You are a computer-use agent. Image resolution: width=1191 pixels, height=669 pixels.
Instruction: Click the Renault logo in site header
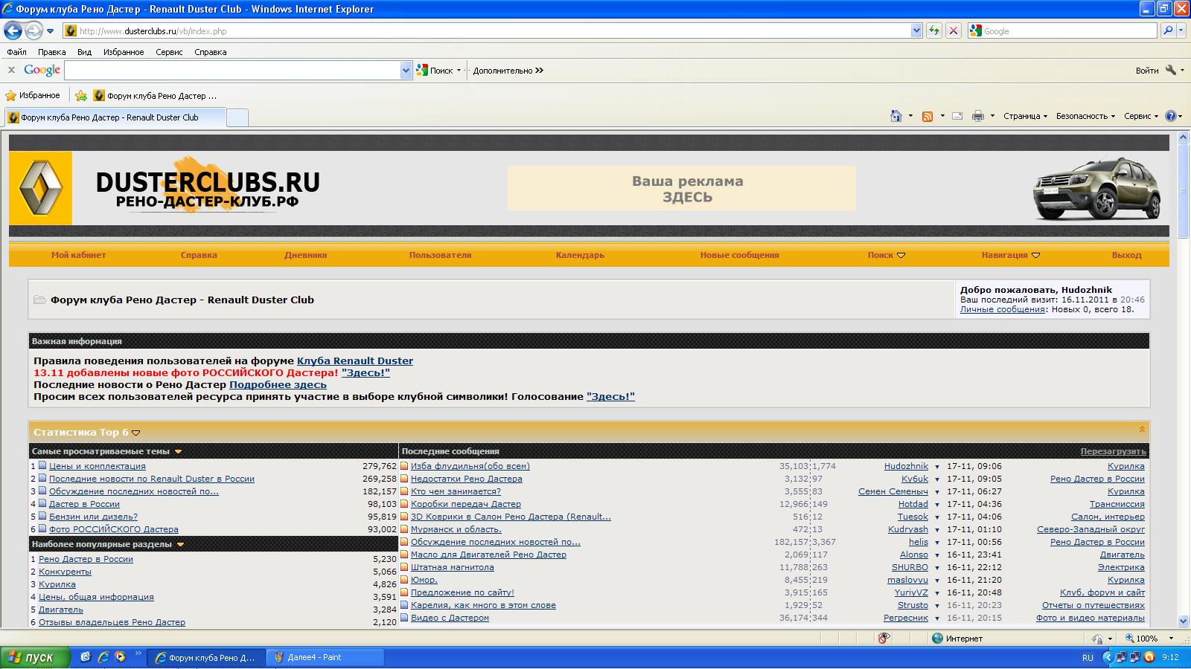coord(40,188)
